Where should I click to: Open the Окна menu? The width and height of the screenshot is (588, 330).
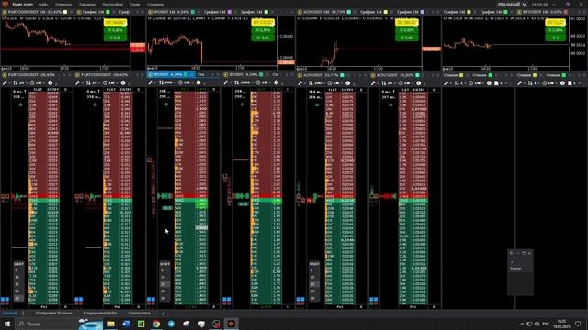coord(135,4)
